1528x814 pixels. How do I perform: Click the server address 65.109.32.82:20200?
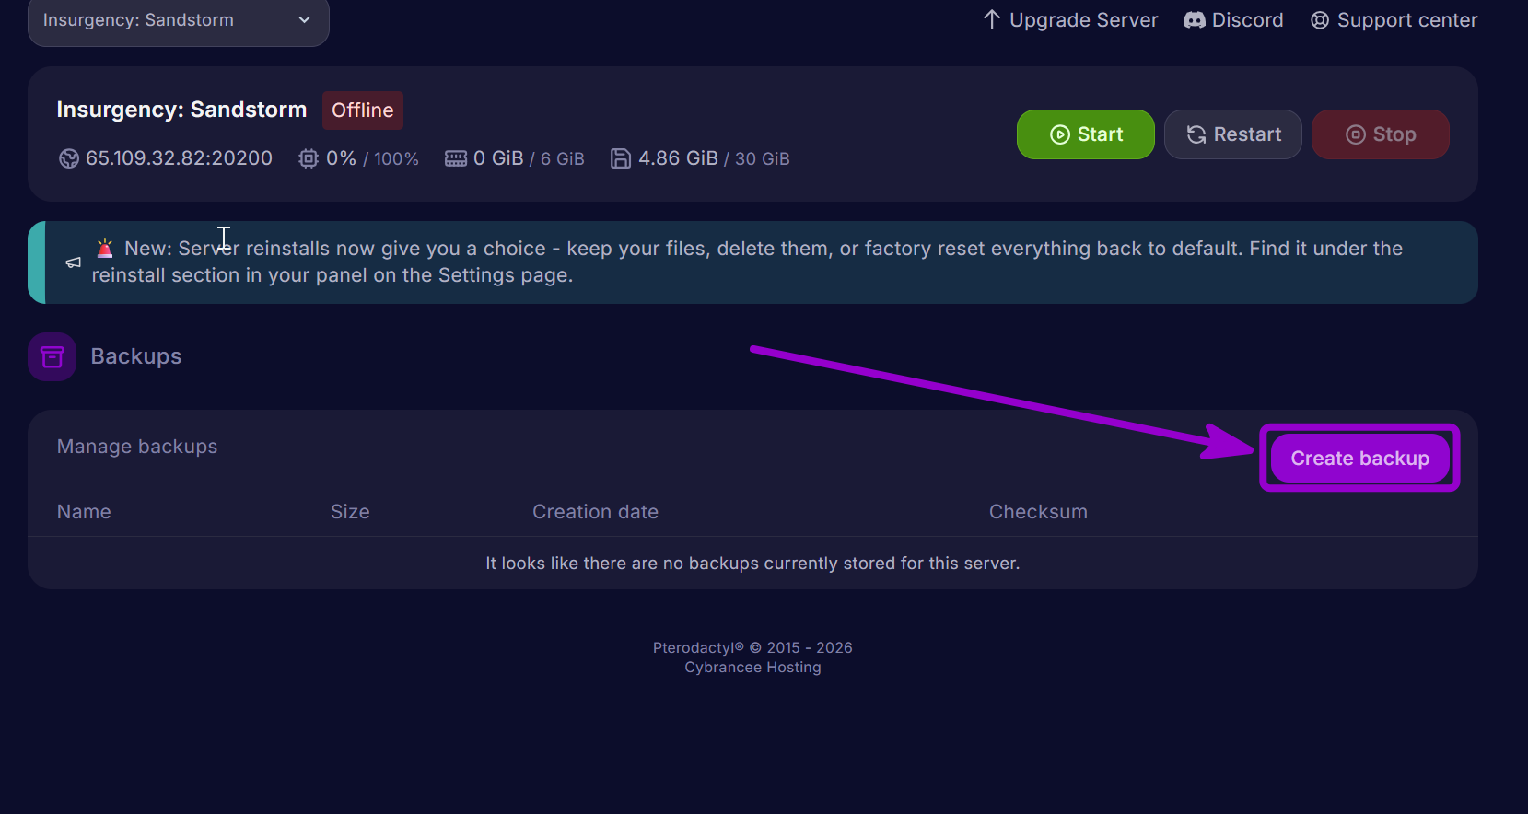(179, 158)
